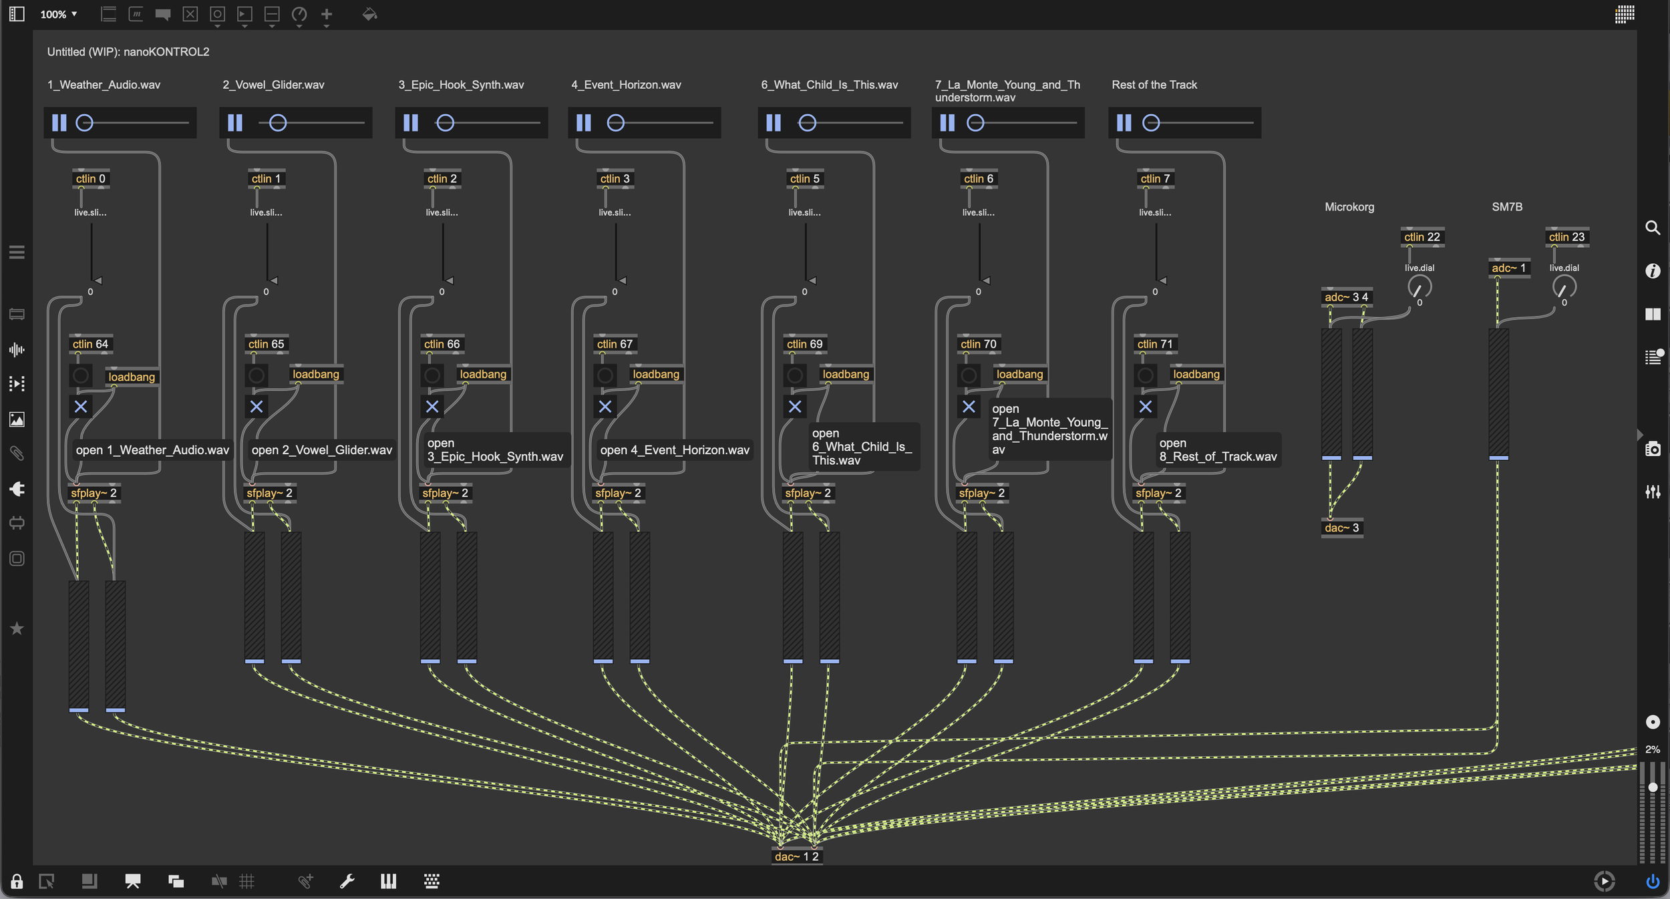Open the star favorites icon in left sidebar

tap(17, 628)
